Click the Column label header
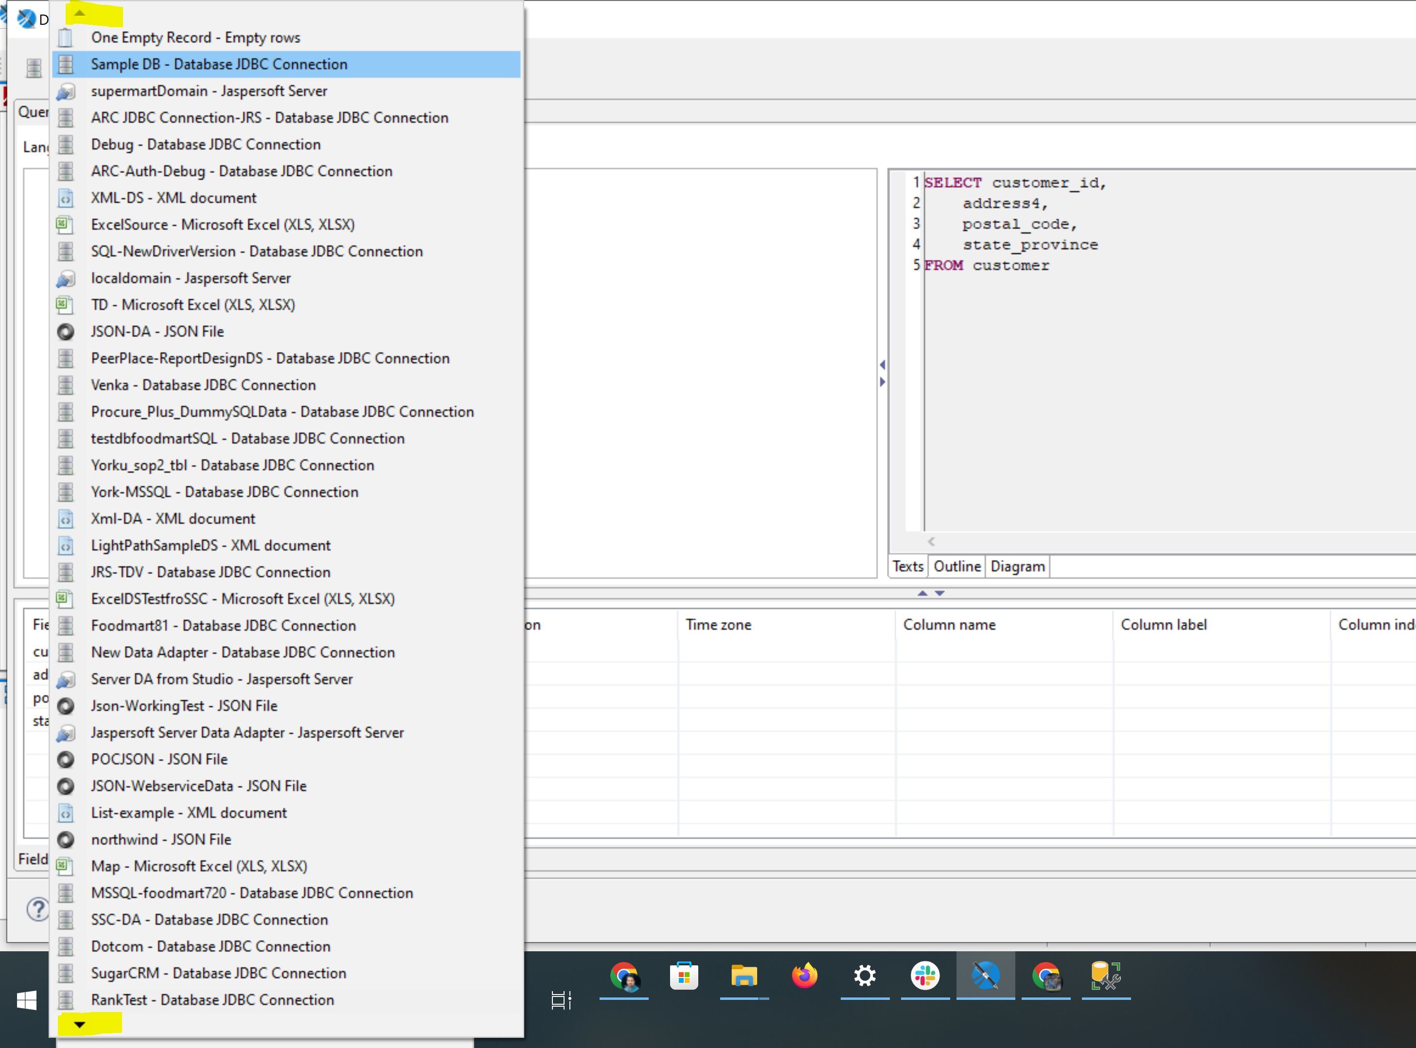Viewport: 1416px width, 1048px height. click(x=1222, y=624)
